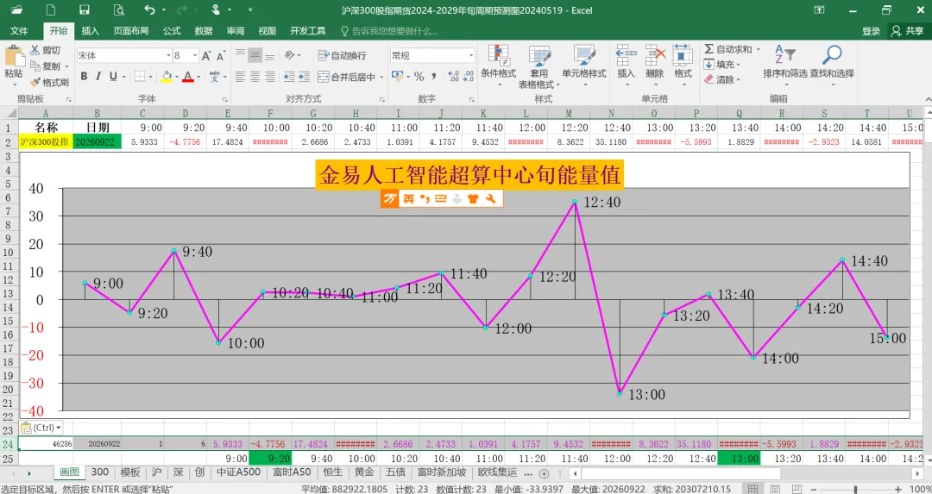Save the workbook with floppy disk icon
932x494 pixels.
click(x=85, y=9)
